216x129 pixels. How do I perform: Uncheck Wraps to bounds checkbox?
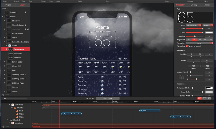click(187, 46)
